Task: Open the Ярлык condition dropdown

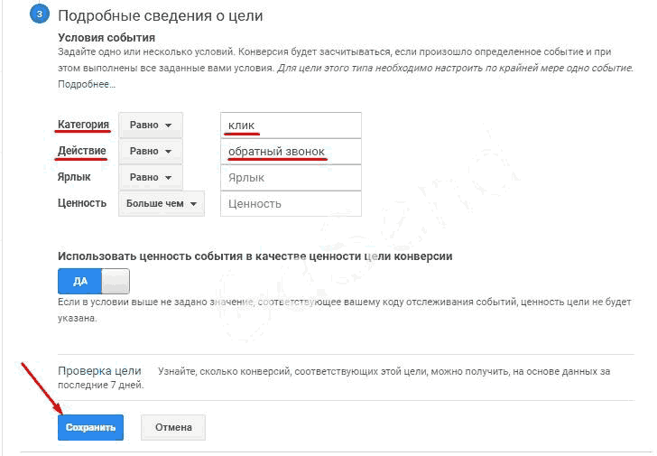Action: (151, 177)
